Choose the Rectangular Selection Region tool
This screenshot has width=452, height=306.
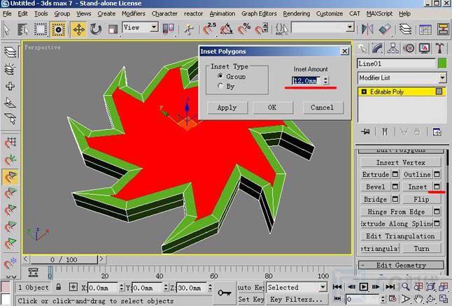point(41,29)
